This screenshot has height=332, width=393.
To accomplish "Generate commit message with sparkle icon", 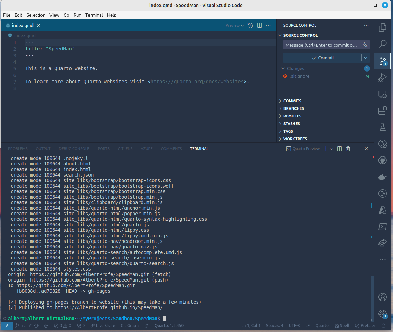I will (x=365, y=45).
